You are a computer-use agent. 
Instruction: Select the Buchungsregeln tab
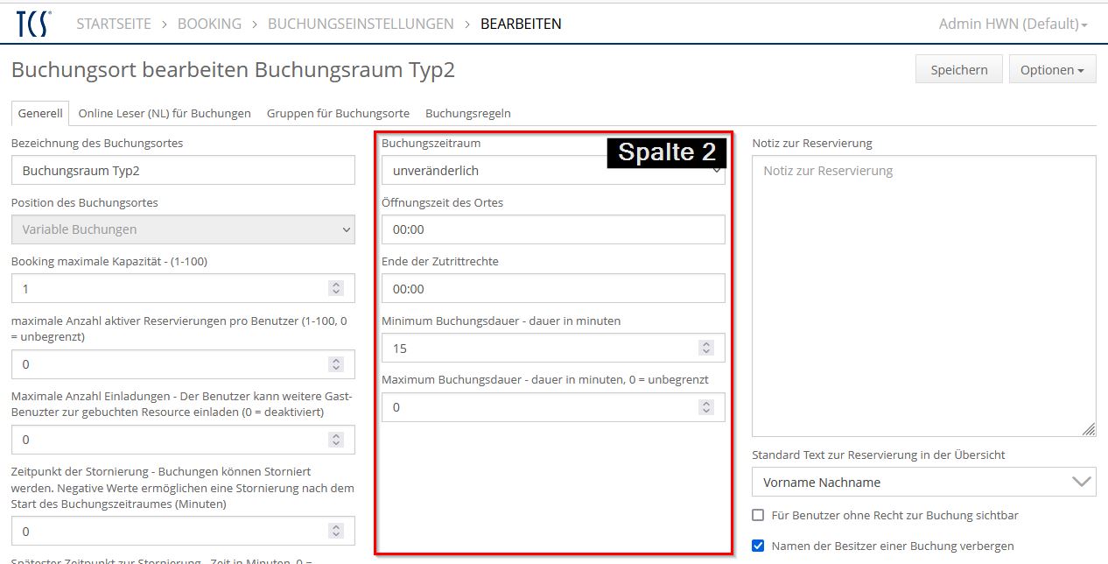[x=467, y=113]
